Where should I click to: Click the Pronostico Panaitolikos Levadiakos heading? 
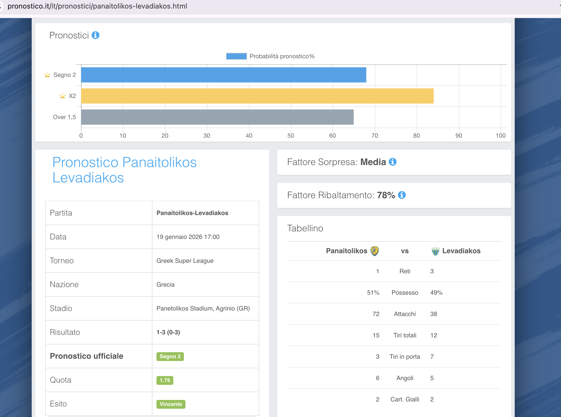pos(124,170)
